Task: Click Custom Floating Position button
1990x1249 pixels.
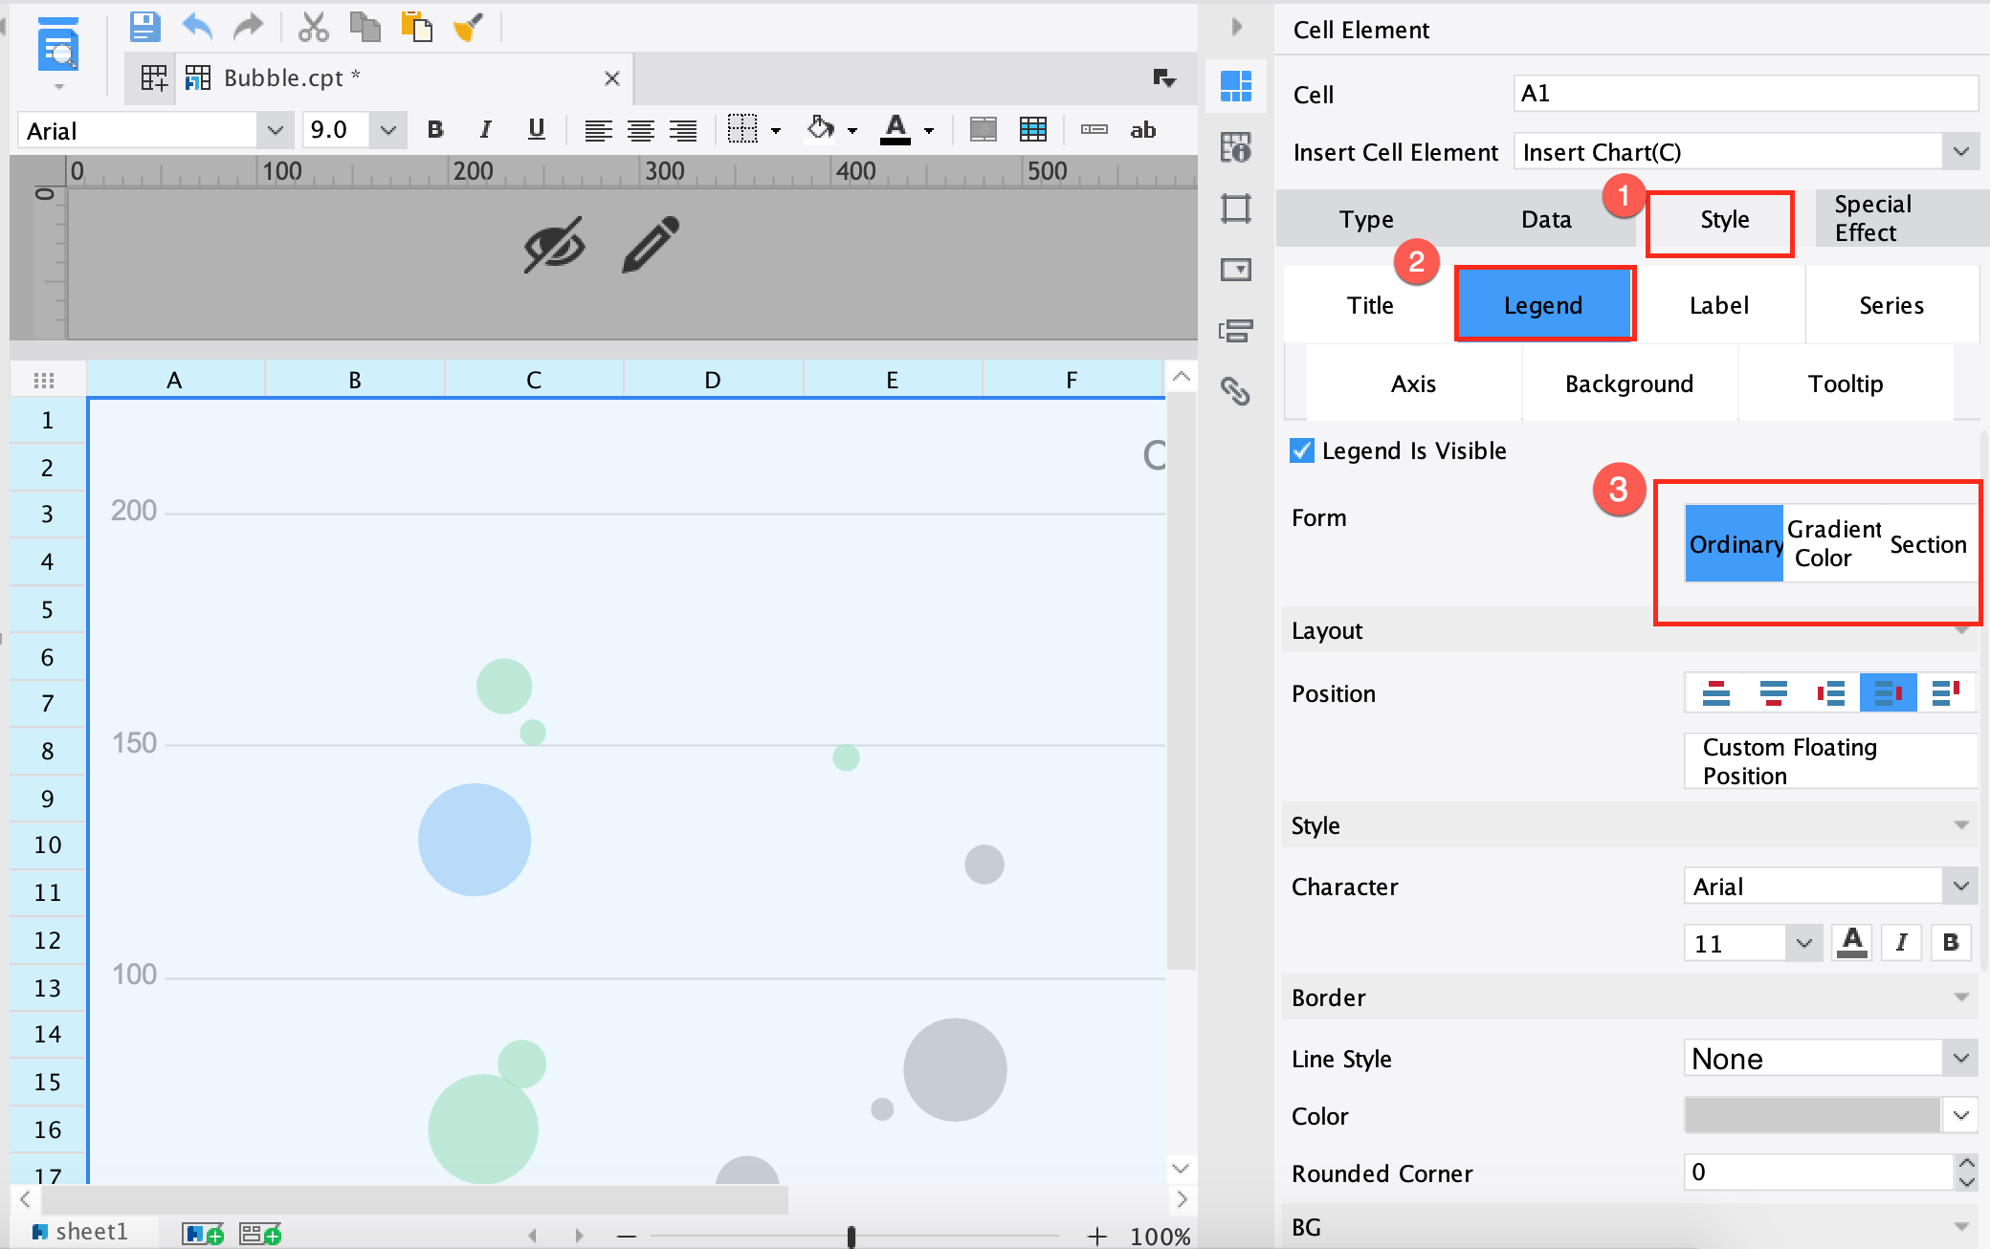Action: coord(1829,761)
